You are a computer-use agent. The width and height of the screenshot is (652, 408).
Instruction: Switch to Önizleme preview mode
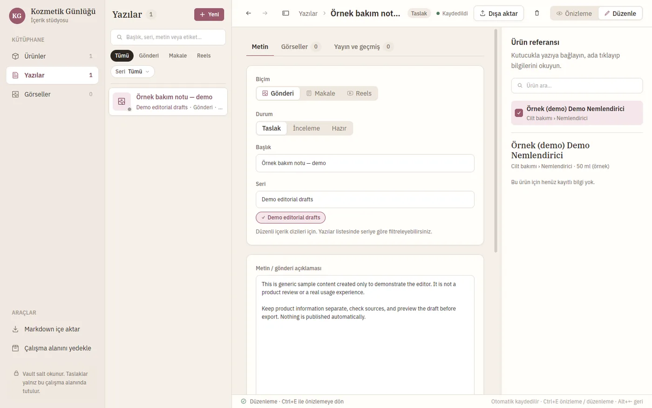(x=574, y=14)
